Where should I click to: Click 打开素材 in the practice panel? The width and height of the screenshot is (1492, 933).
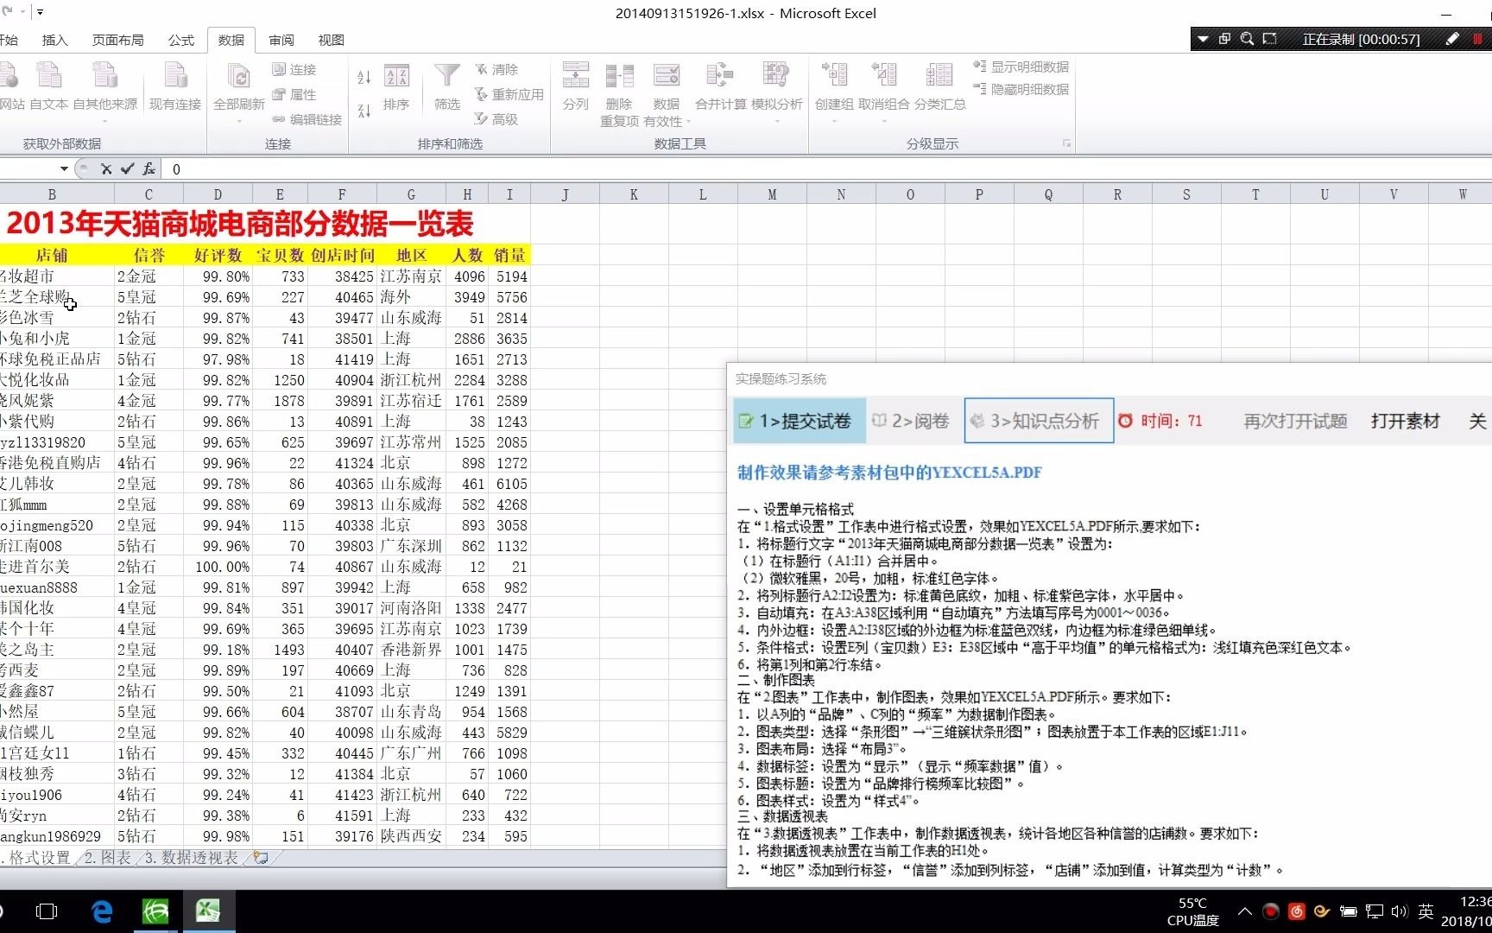point(1405,421)
